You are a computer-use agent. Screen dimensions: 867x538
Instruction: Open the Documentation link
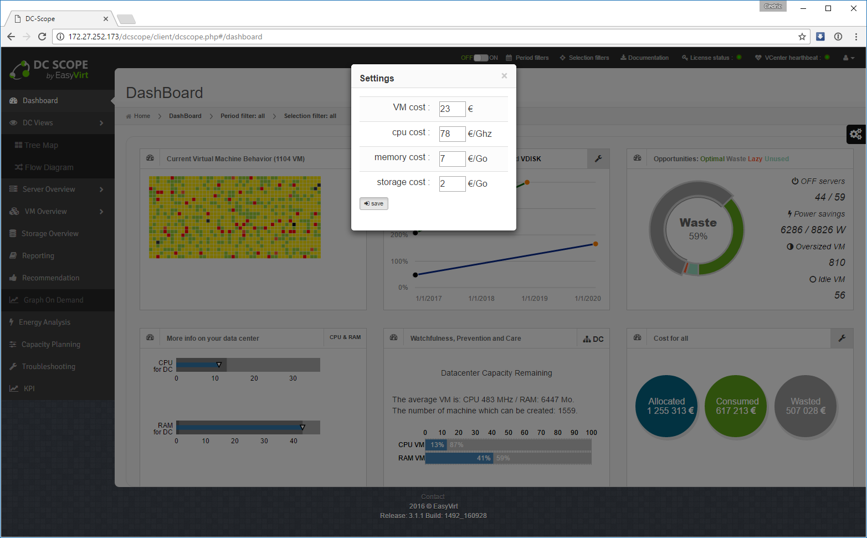[644, 58]
